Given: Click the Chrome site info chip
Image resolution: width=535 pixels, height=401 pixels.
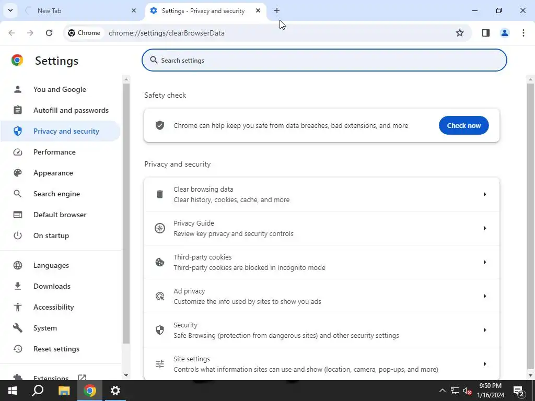Looking at the screenshot, I should tap(84, 33).
